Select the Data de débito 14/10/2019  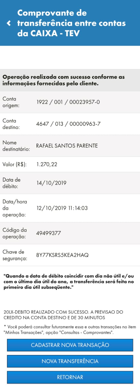click(51, 183)
